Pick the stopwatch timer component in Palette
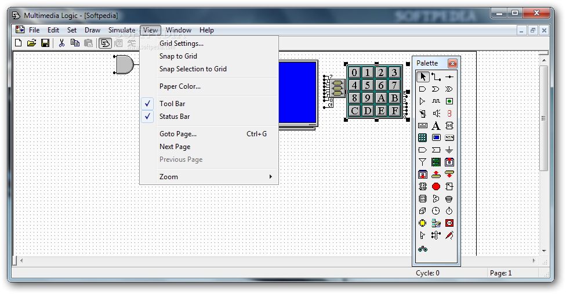Viewport: 566px width, 294px height. 449,211
